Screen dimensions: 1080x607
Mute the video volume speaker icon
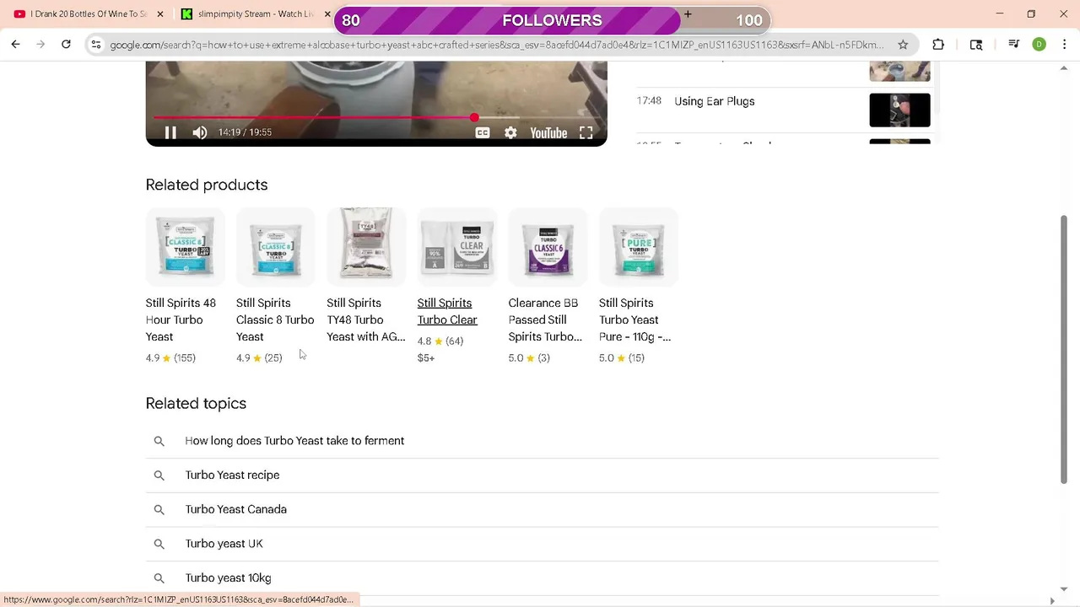coord(200,132)
